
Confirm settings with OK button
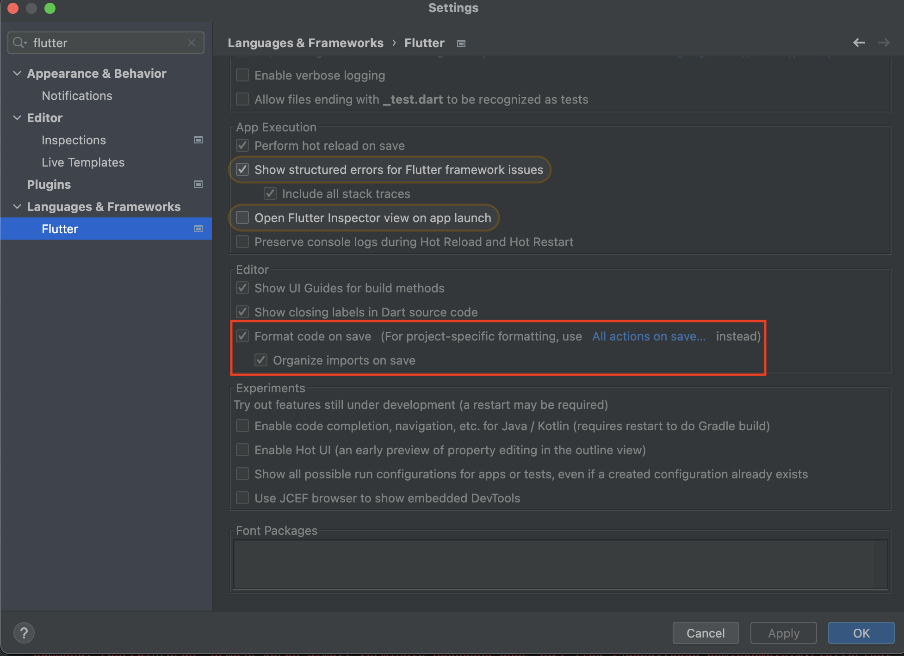pos(861,633)
